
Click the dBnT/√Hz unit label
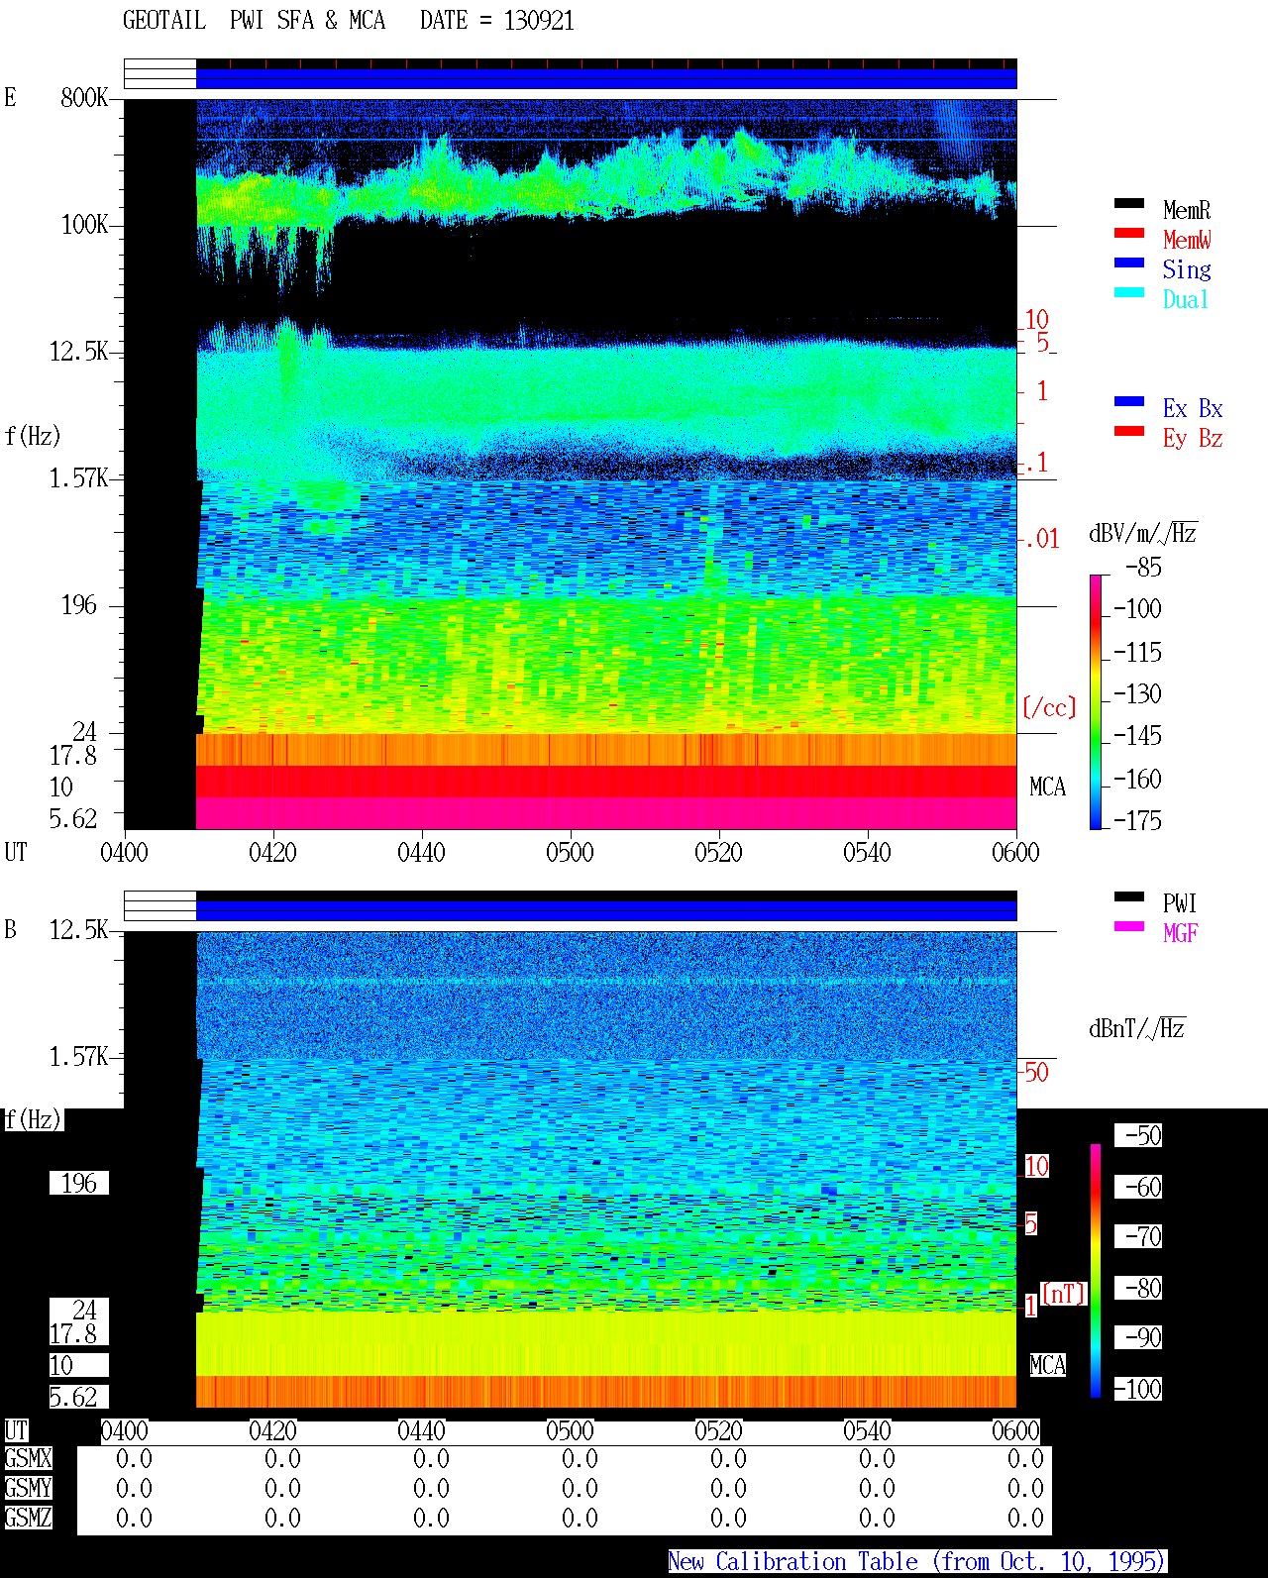(x=1137, y=1028)
